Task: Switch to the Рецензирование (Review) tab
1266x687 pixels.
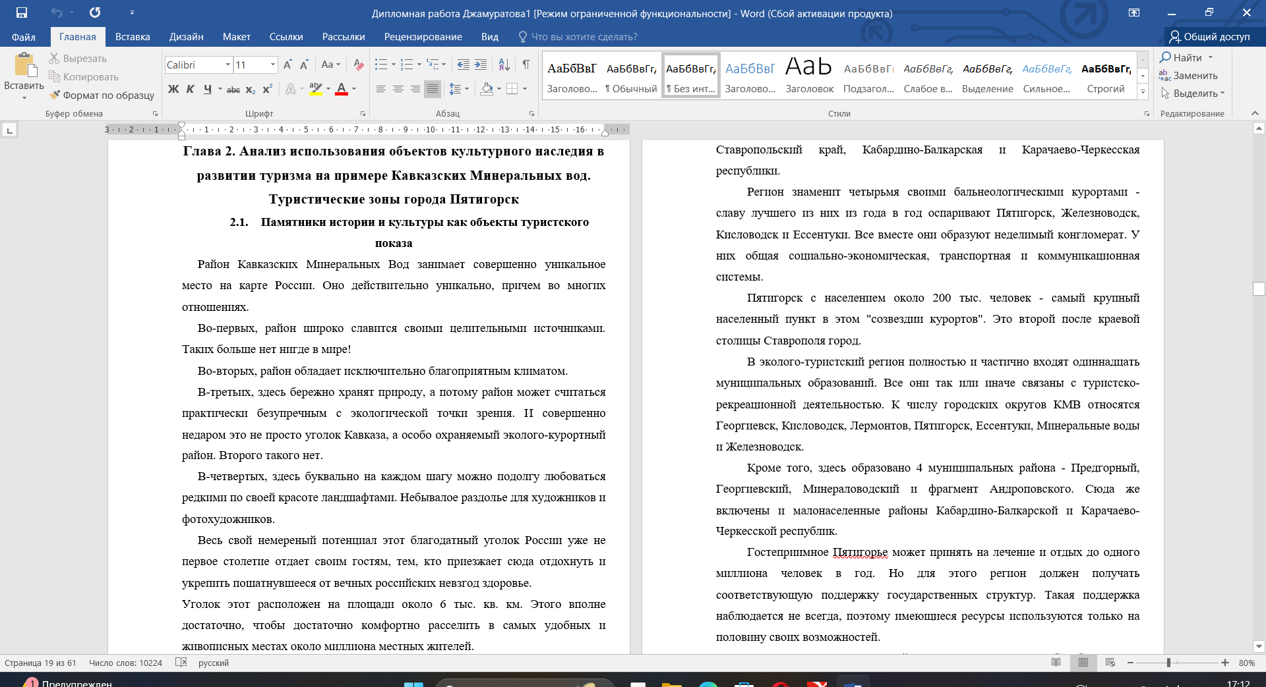Action: (423, 37)
